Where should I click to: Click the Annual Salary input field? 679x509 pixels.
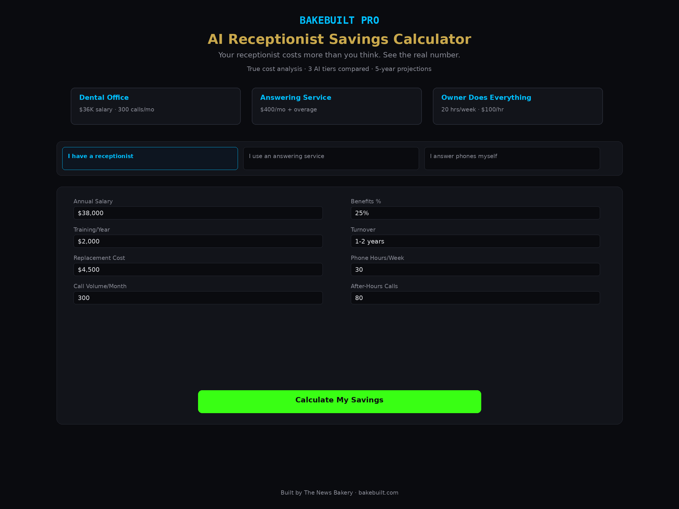[x=198, y=213]
